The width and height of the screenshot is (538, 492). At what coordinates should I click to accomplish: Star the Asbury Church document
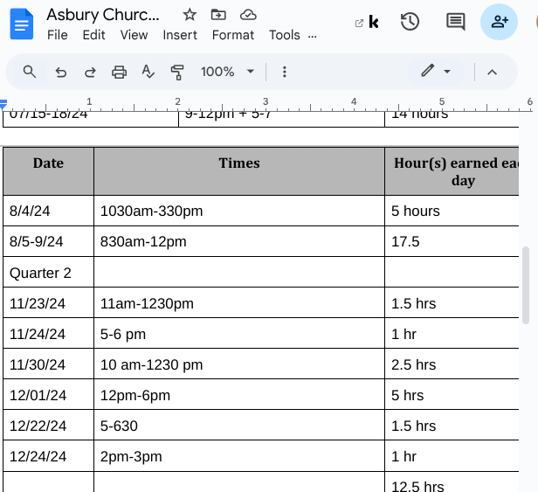190,15
